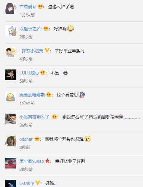The width and height of the screenshot is (143, 187).
Task: Click the gold V verification badge of _抹茶小泡芙
Action: 47,50
